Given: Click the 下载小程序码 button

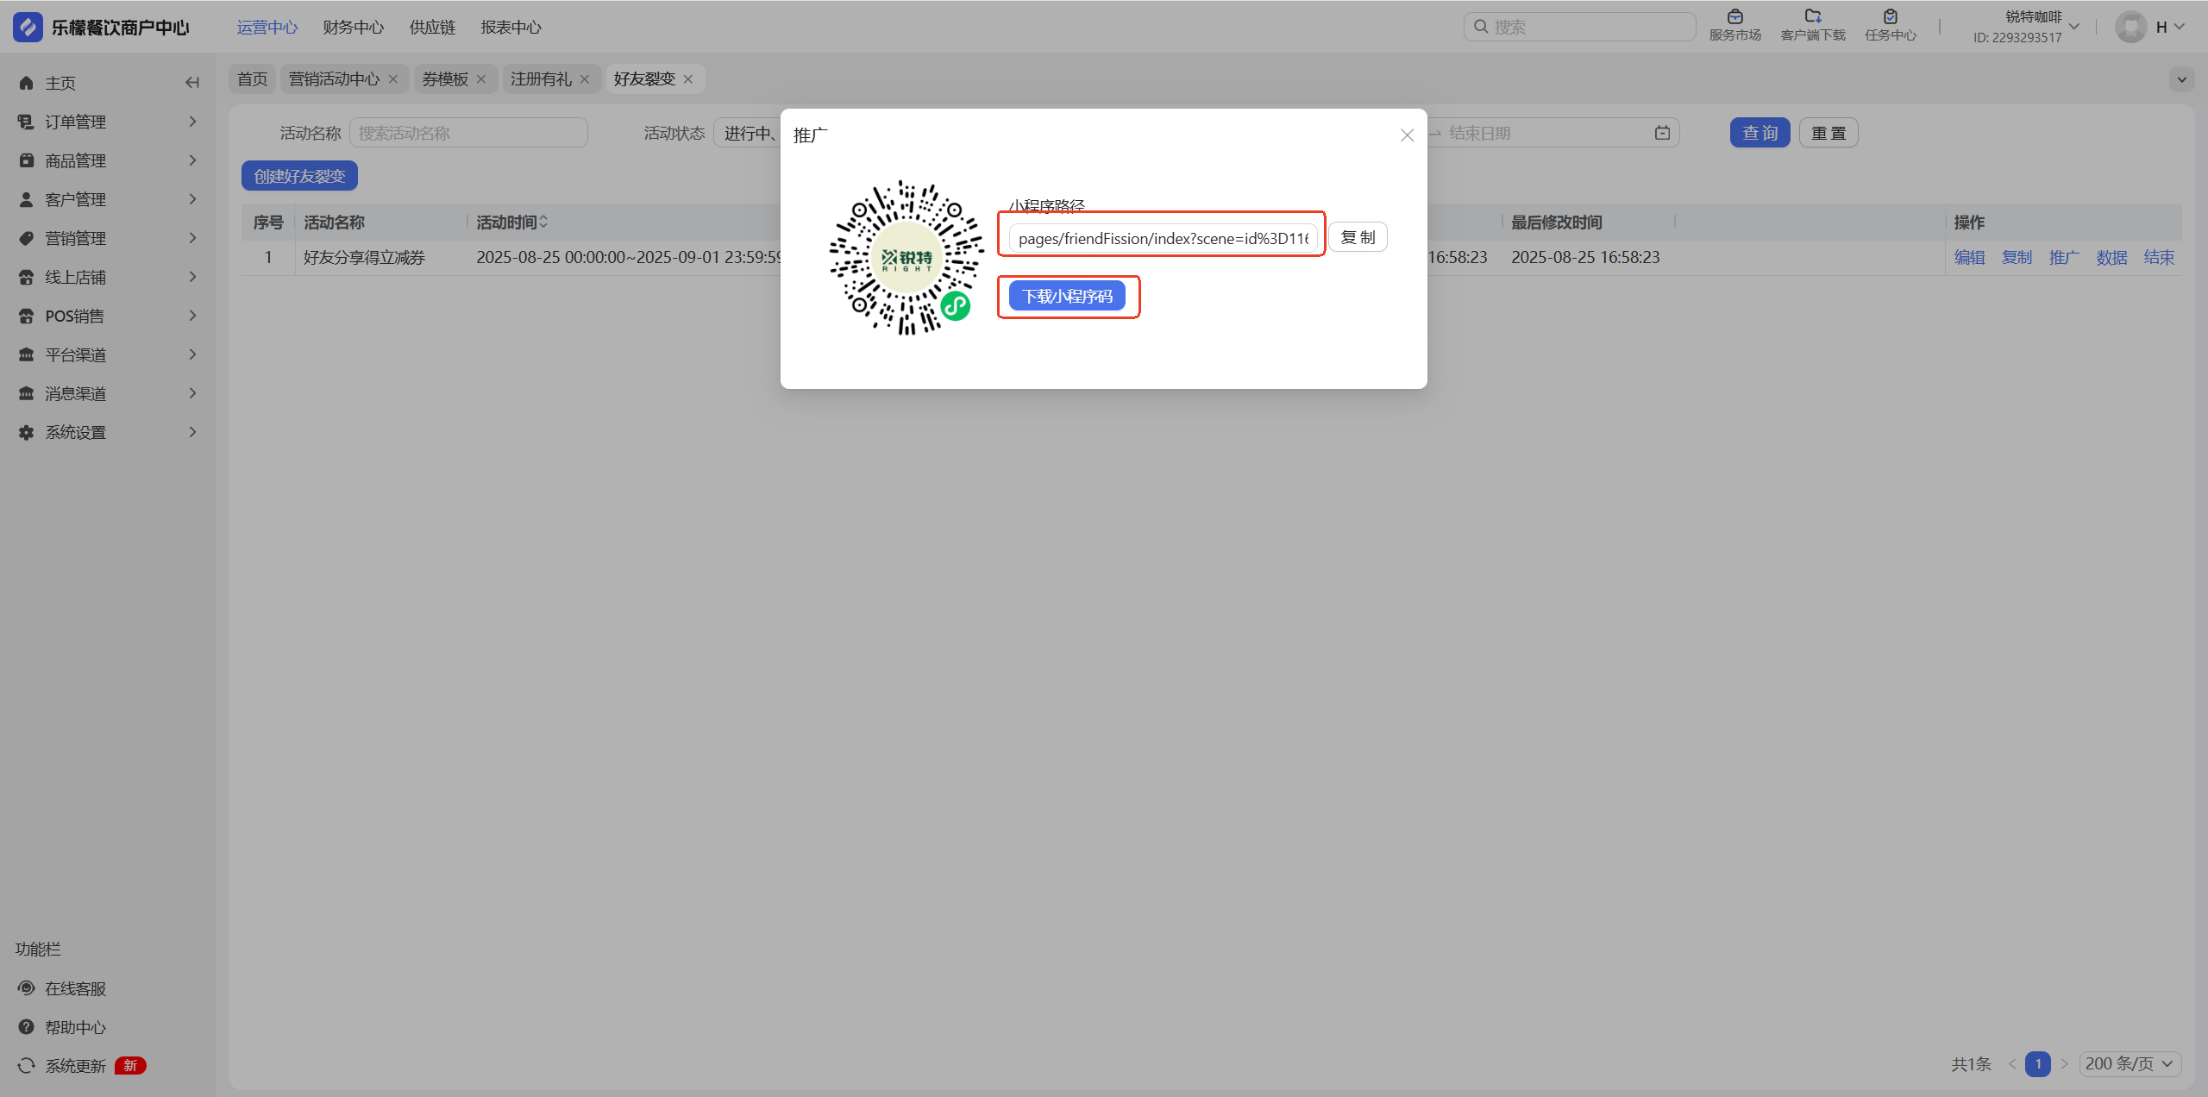Looking at the screenshot, I should [1067, 296].
